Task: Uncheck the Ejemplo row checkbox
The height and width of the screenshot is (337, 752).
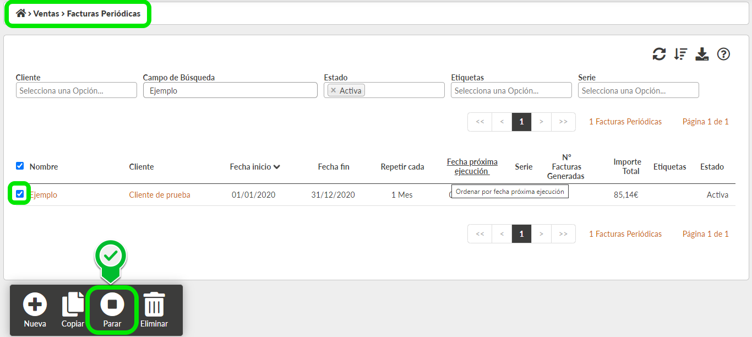Action: [20, 194]
